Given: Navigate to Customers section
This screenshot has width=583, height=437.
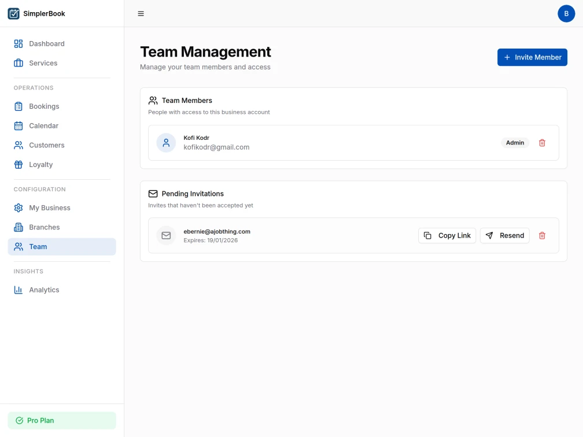Looking at the screenshot, I should pos(62,145).
